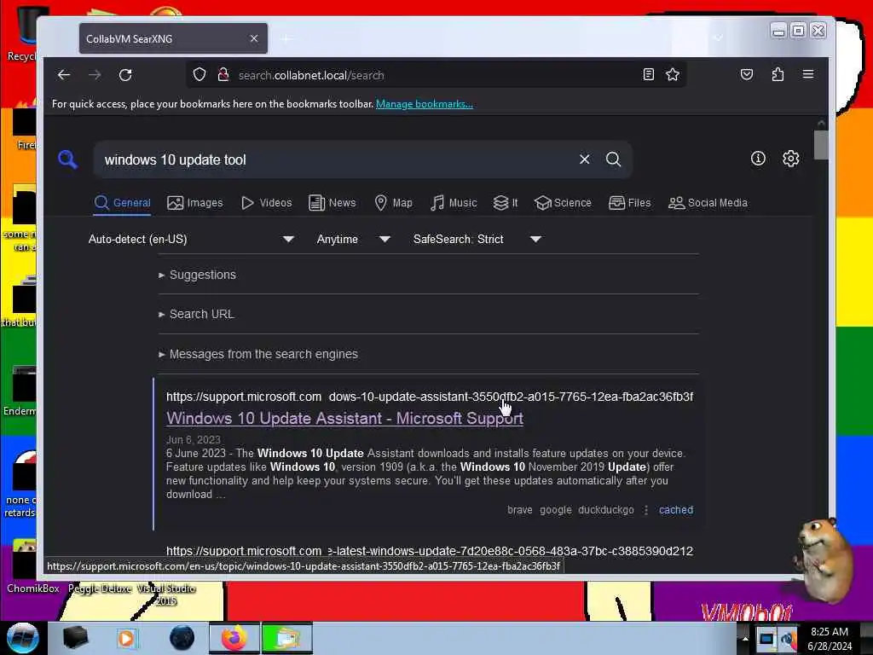Open the Save to Pocket icon
This screenshot has width=873, height=655.
(747, 75)
